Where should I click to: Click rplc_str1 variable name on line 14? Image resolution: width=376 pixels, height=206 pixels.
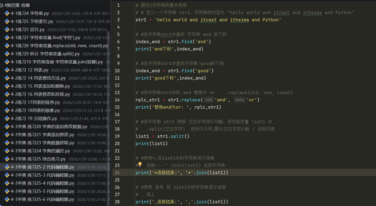coord(147,100)
